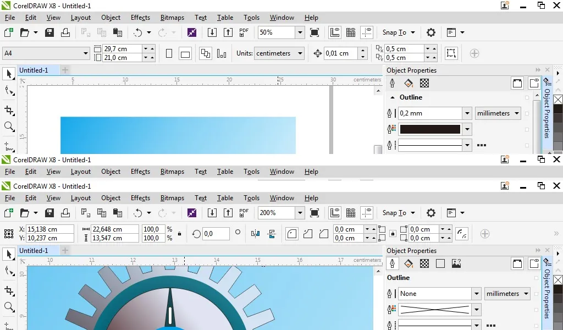The height and width of the screenshot is (330, 563).
Task: Select Landscape orientation in top property bar
Action: click(x=185, y=54)
